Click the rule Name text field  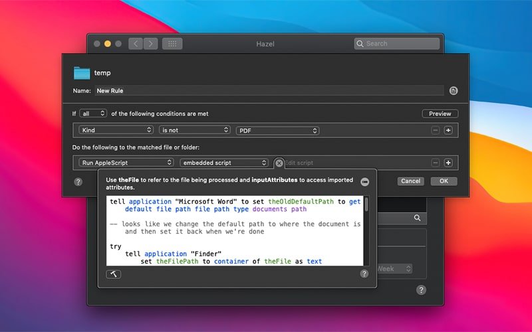[269, 91]
